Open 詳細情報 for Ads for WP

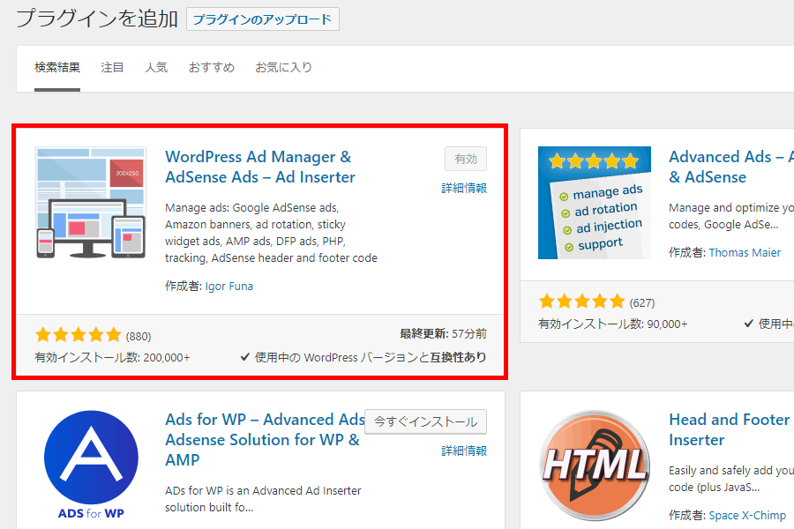(x=464, y=451)
